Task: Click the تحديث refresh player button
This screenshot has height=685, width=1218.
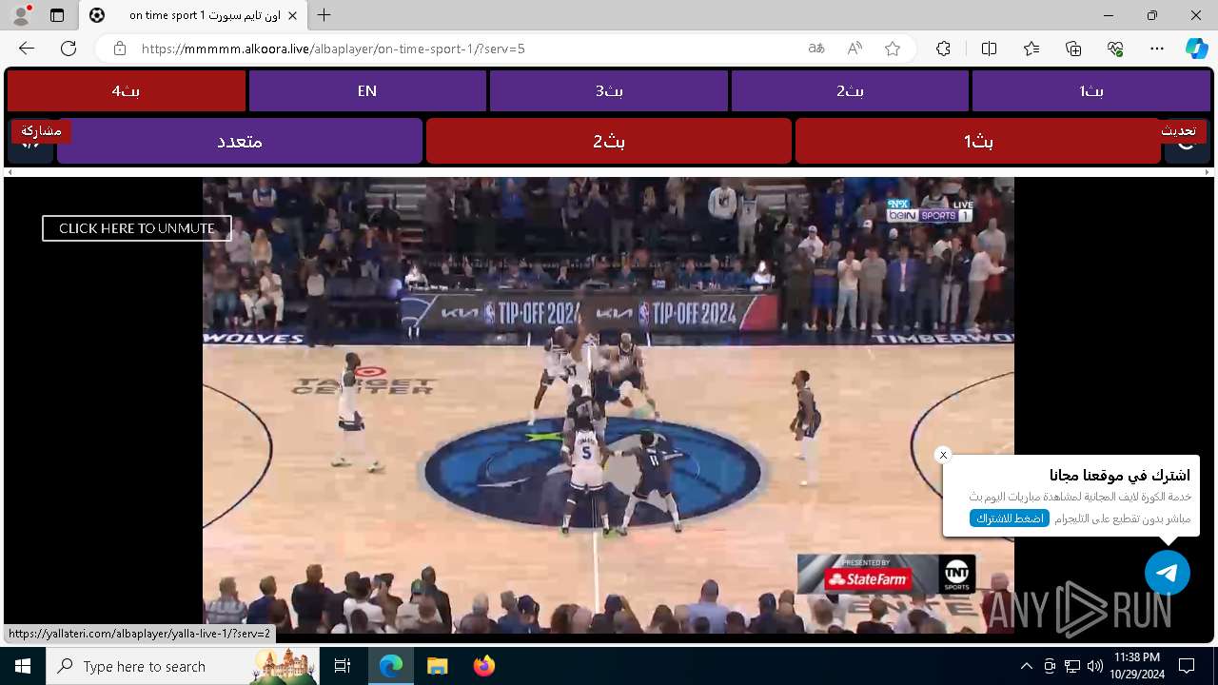Action: pos(1178,130)
